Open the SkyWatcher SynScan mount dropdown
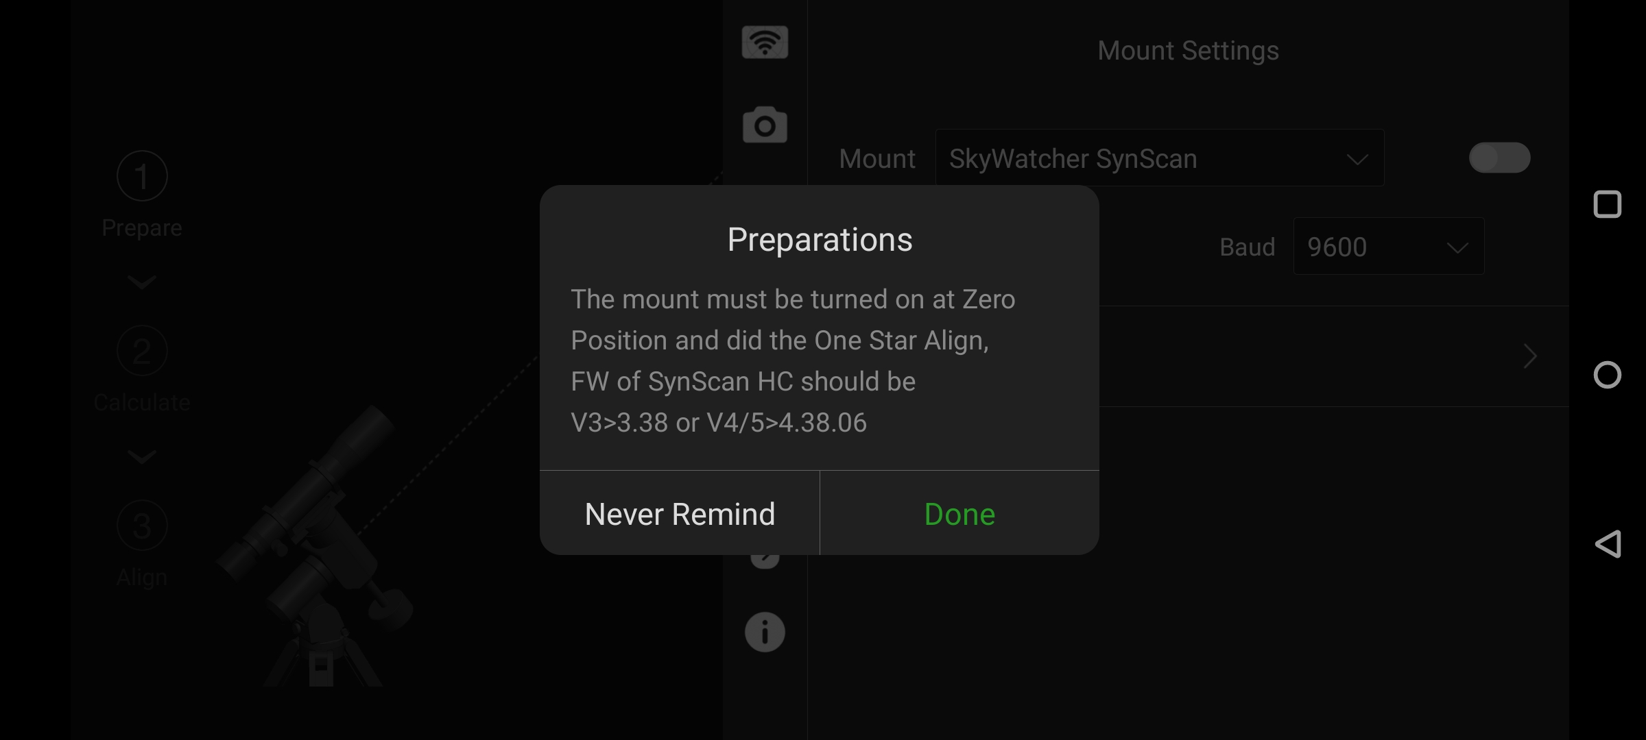This screenshot has height=740, width=1646. (1159, 158)
